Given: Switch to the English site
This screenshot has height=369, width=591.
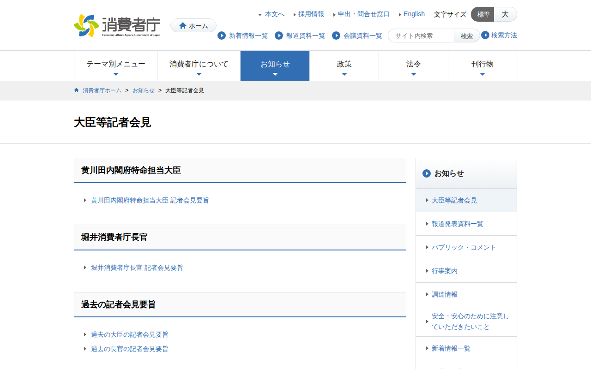Looking at the screenshot, I should click(x=414, y=14).
